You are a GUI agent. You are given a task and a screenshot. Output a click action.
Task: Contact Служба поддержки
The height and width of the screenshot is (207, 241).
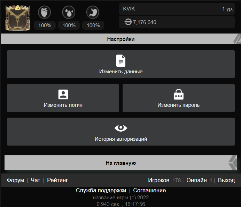click(101, 190)
